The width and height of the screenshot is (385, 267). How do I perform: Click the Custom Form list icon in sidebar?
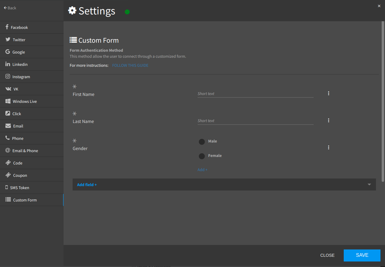(x=8, y=199)
